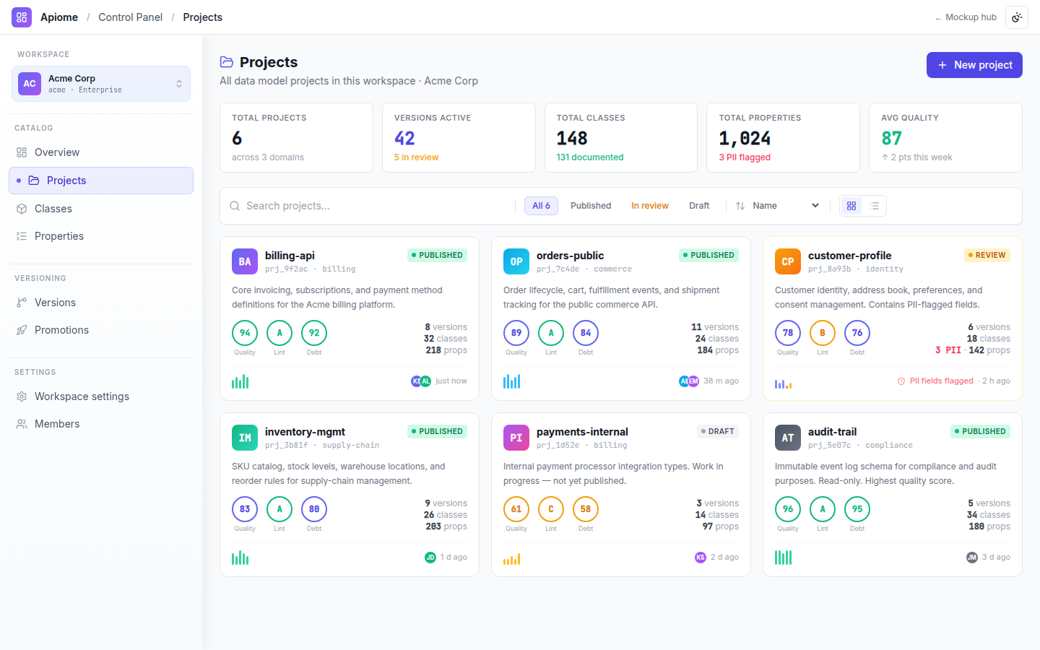Toggle the theme icon button
The image size is (1040, 650).
point(1017,17)
